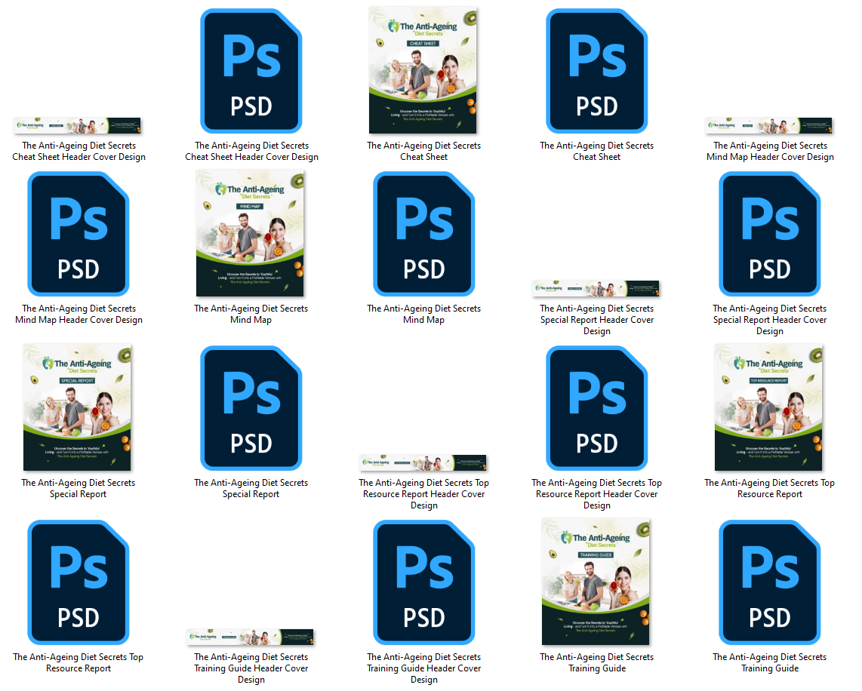
Task: Select the Cheat Sheet Header Cover Design PSD icon
Action: pos(251,71)
